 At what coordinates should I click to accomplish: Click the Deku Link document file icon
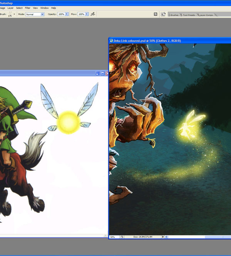(111, 40)
